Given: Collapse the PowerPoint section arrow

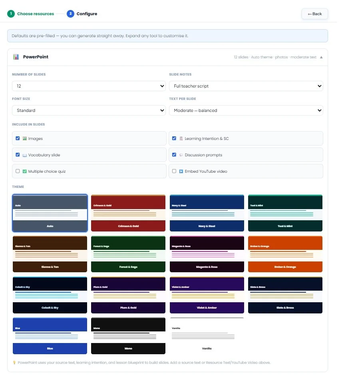Looking at the screenshot, I should tap(321, 57).
